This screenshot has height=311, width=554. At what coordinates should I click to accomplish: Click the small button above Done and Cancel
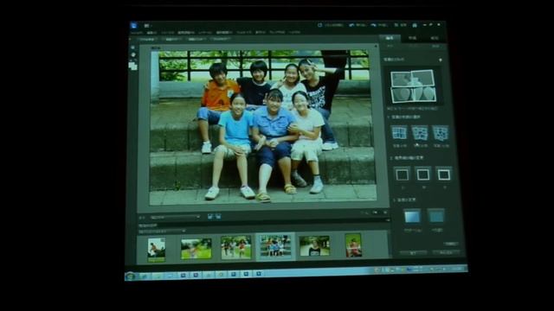tap(452, 244)
